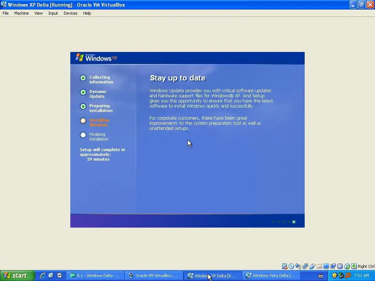Click the CPU virtualization status icon

point(340,266)
